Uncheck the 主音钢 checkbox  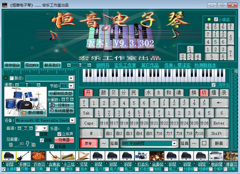4,169
